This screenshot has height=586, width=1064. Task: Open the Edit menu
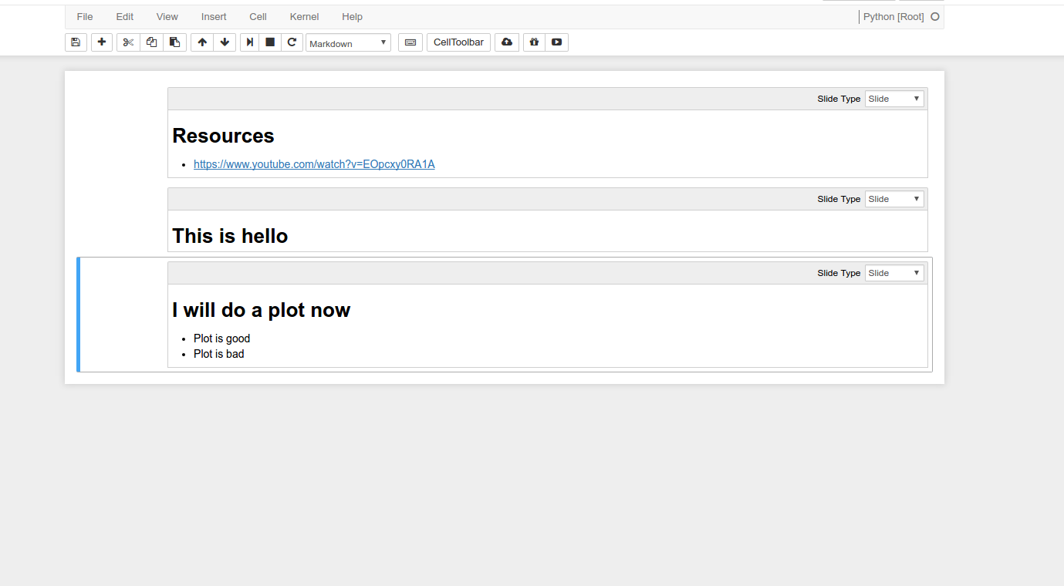click(x=125, y=16)
